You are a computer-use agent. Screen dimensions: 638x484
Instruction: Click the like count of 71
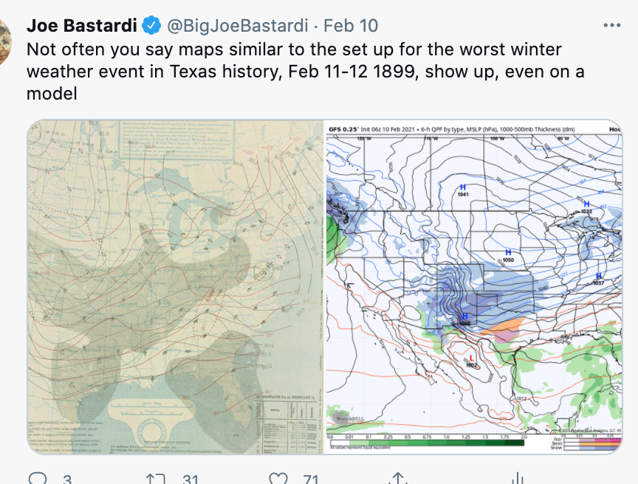311,480
